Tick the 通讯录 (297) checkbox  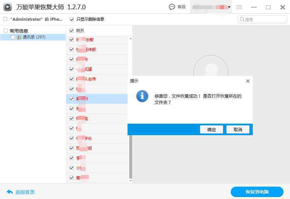click(x=13, y=37)
